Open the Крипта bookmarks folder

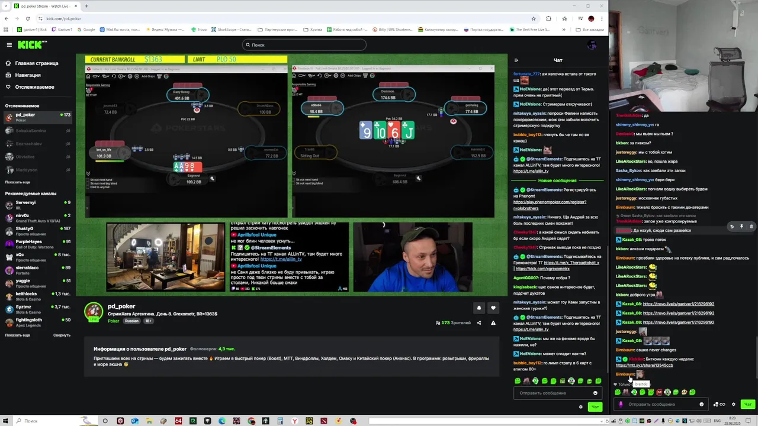tap(313, 29)
